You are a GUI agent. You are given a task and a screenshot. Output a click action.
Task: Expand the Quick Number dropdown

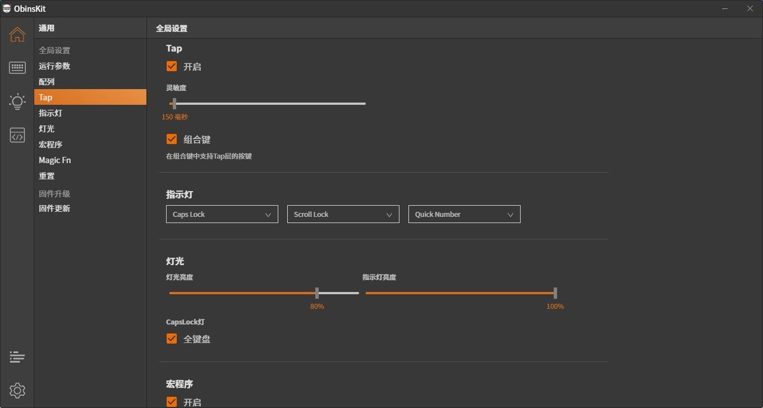tap(465, 214)
